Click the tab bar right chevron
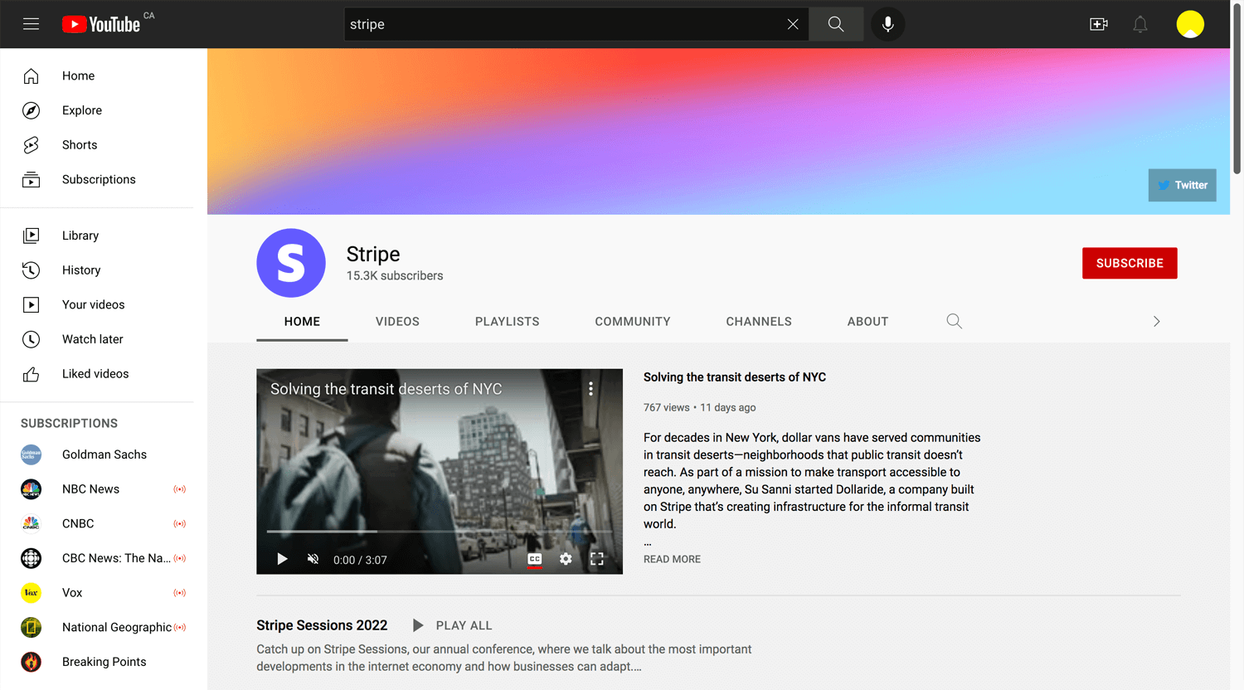The image size is (1244, 690). 1157,322
